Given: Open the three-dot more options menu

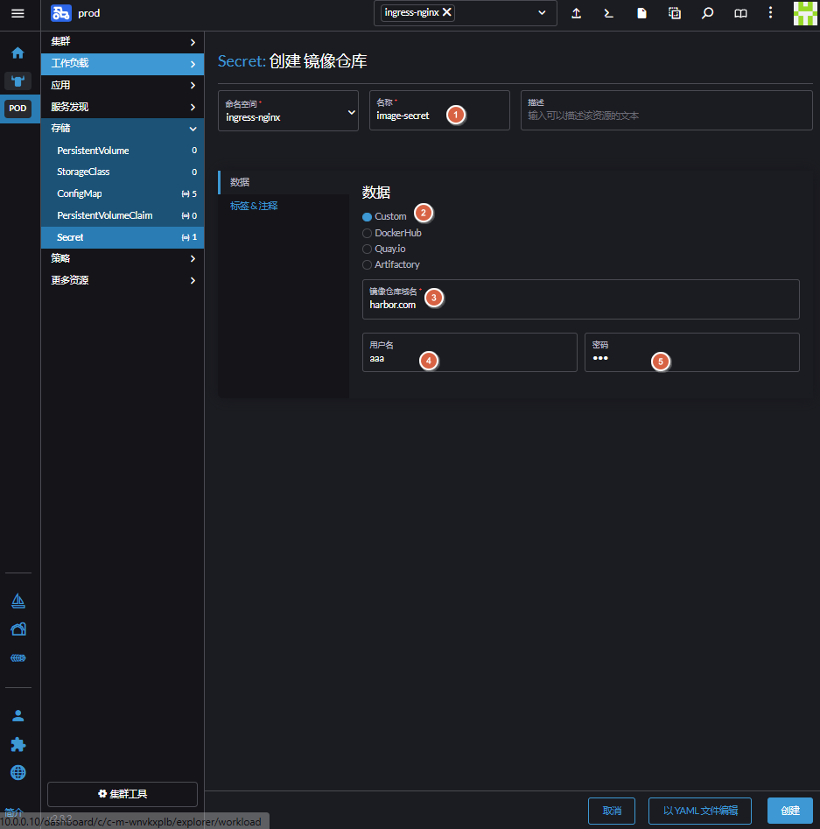Looking at the screenshot, I should [x=770, y=12].
